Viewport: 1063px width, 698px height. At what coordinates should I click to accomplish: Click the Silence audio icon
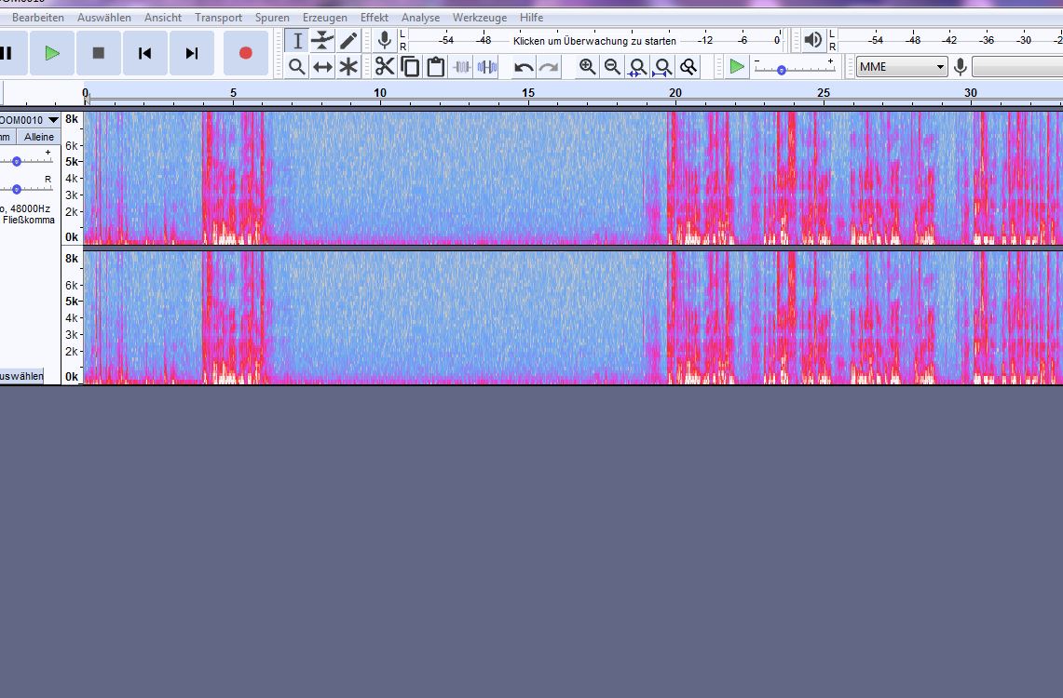tap(487, 66)
